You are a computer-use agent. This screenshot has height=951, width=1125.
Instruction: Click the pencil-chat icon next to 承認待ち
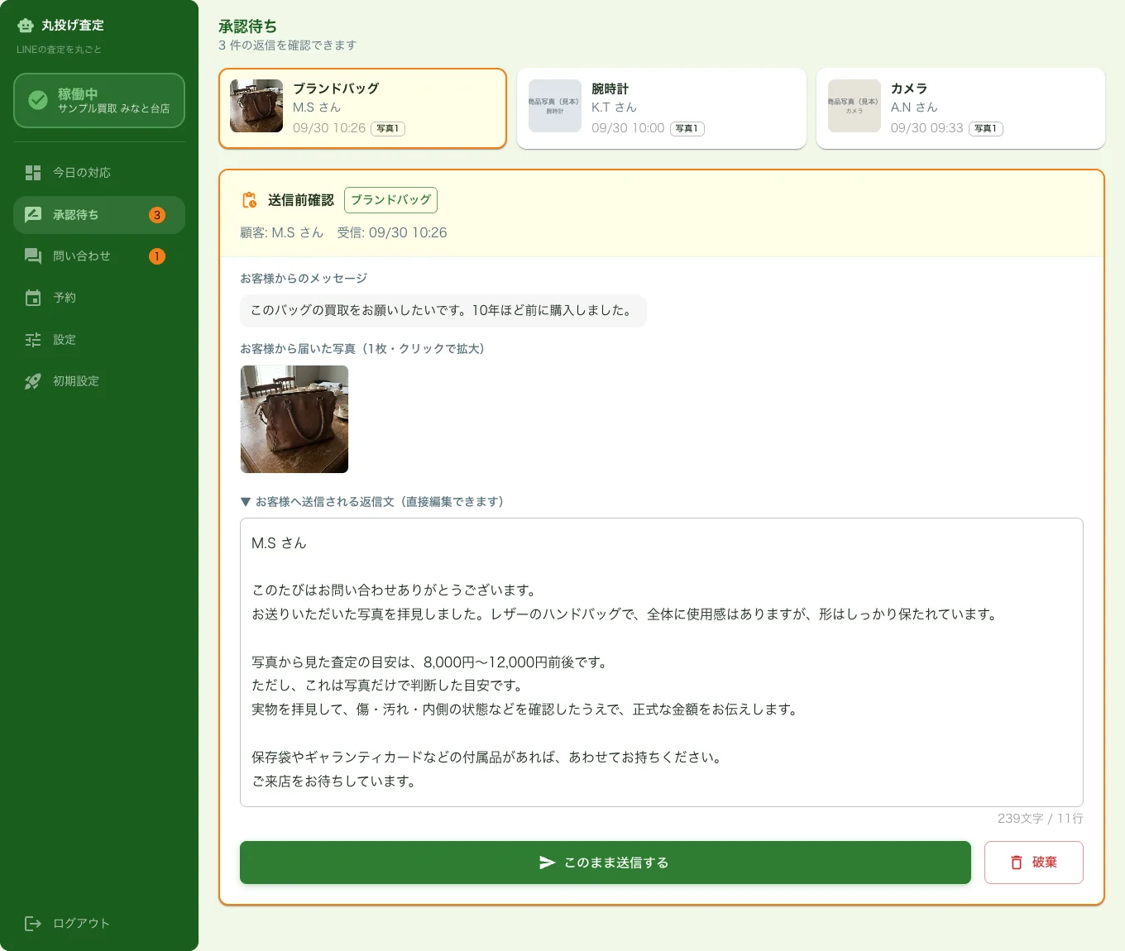coord(33,215)
